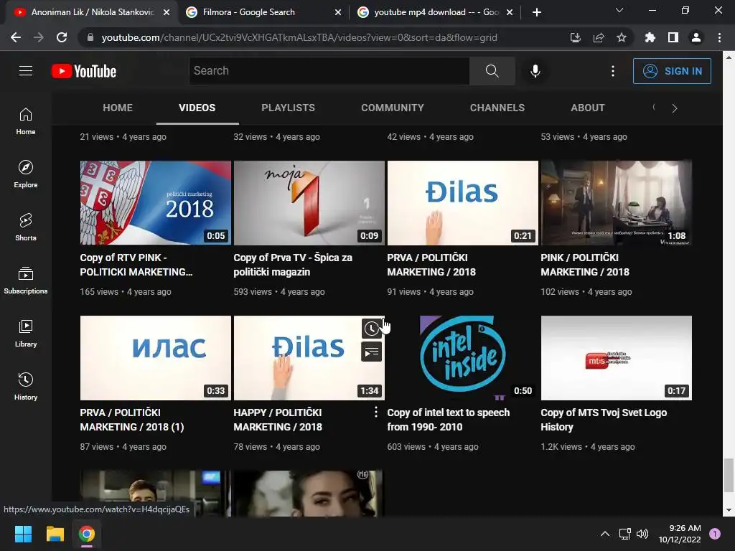The width and height of the screenshot is (735, 551).
Task: Open Copy of RTV PINK video title
Action: point(136,265)
